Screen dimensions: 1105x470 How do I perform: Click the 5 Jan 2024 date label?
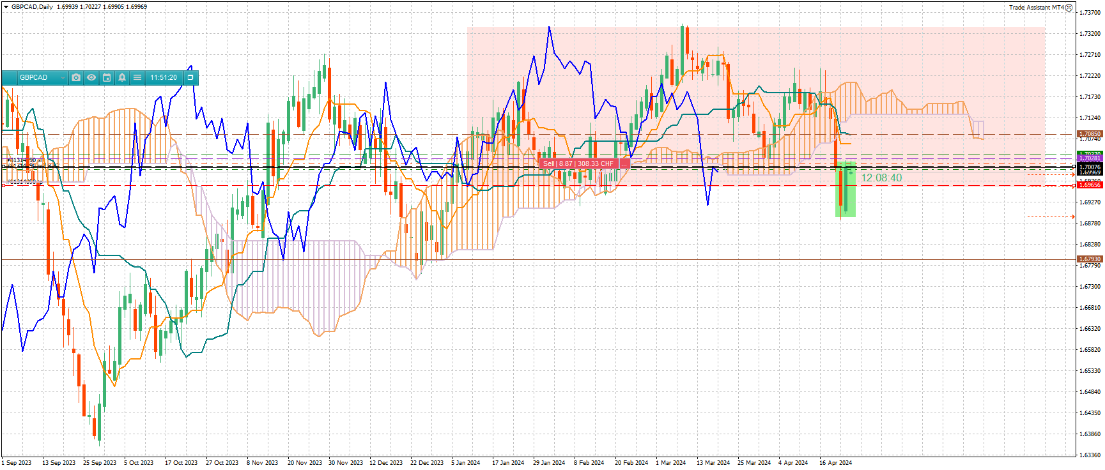pyautogui.click(x=465, y=463)
